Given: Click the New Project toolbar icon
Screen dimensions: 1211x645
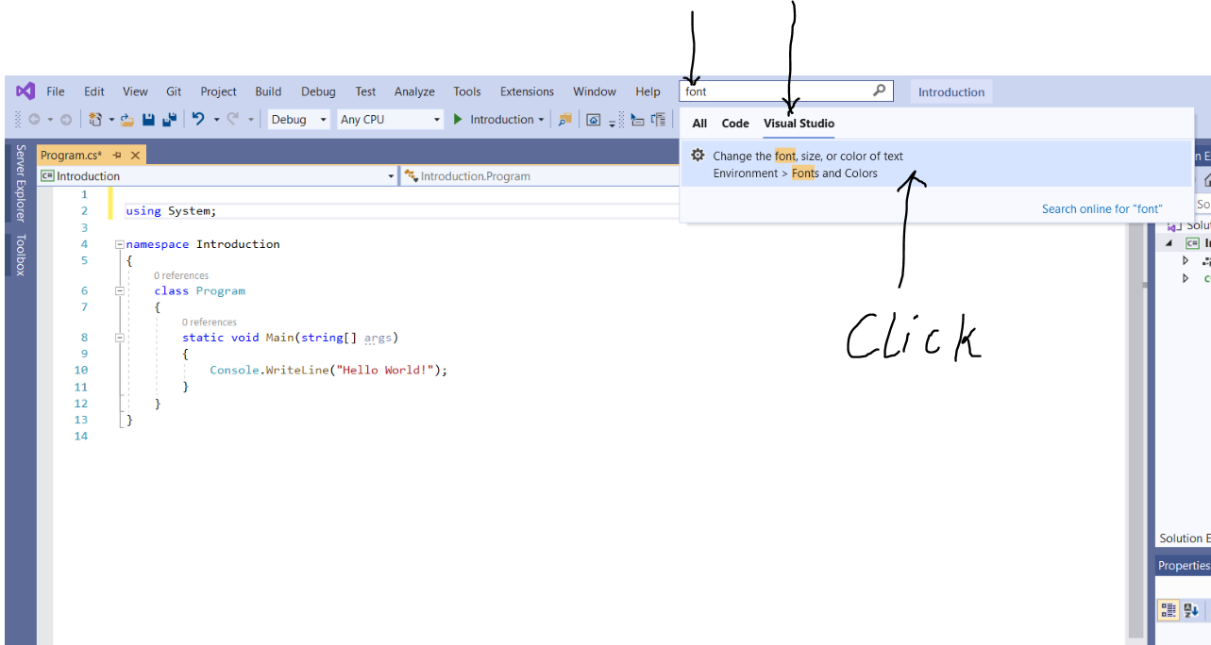Looking at the screenshot, I should pos(95,120).
